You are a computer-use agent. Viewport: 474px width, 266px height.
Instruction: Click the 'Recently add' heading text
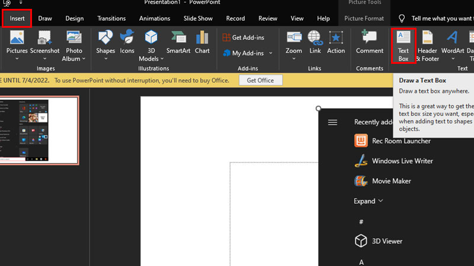(373, 122)
